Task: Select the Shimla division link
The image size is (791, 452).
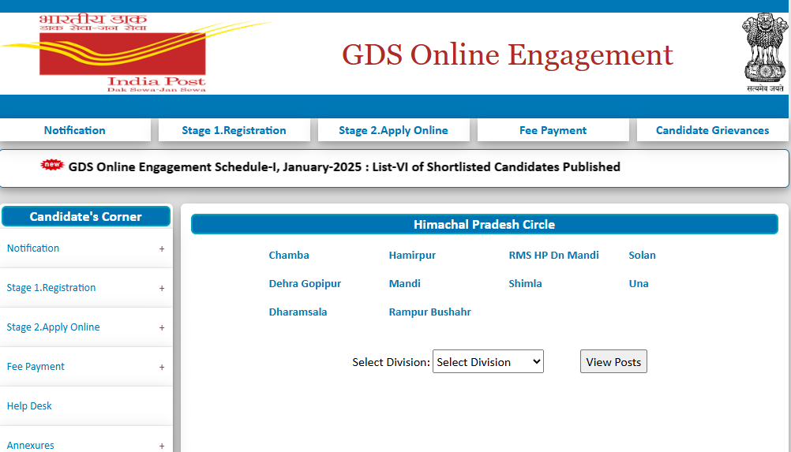Action: tap(525, 283)
